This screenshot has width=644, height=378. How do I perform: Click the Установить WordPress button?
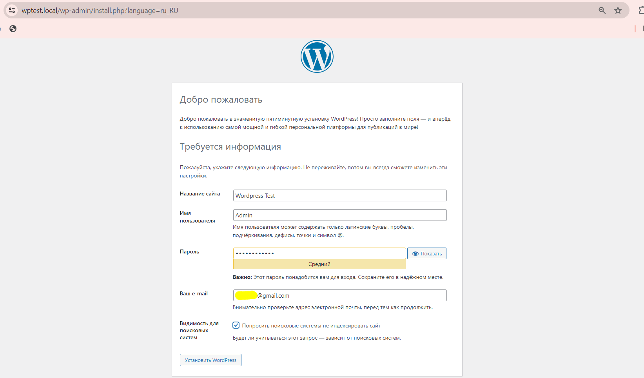click(x=210, y=360)
